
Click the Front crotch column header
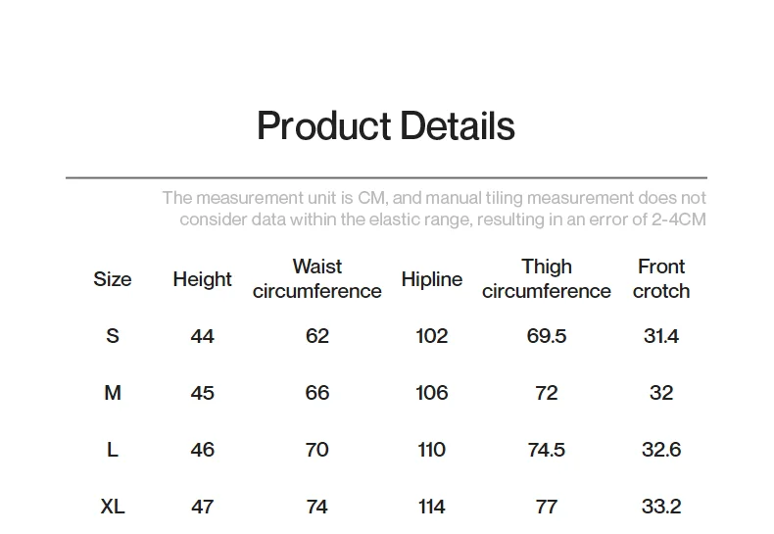(661, 279)
